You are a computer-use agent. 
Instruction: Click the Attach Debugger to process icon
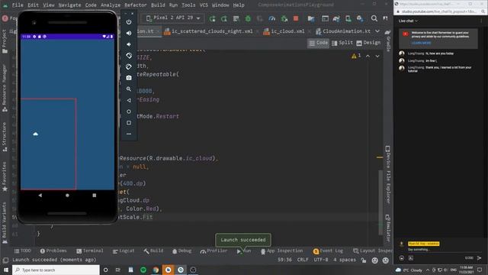pos(284,18)
